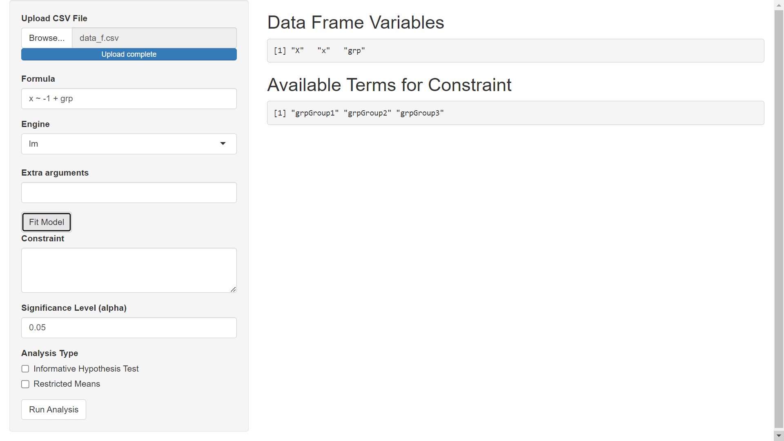
Task: Click the Constraint textarea resize handle
Action: (233, 289)
